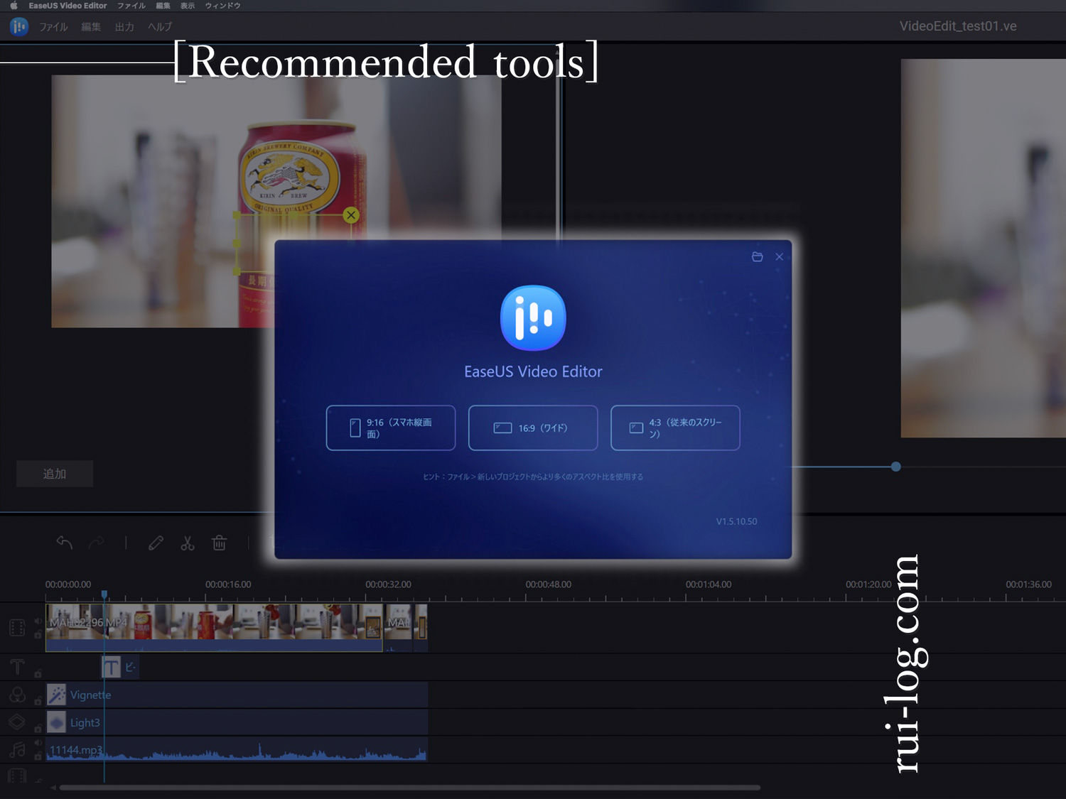Click the Redo arrow in the timeline toolbar
The width and height of the screenshot is (1066, 799).
[x=97, y=543]
